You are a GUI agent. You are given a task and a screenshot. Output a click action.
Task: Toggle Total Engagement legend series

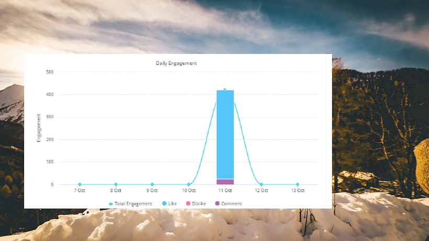pyautogui.click(x=130, y=203)
